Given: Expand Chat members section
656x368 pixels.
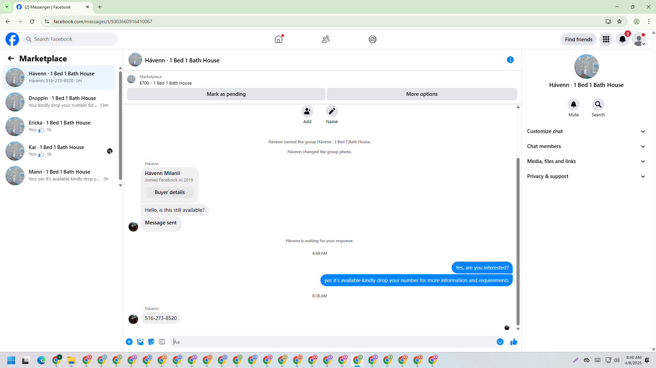Looking at the screenshot, I should [x=586, y=146].
